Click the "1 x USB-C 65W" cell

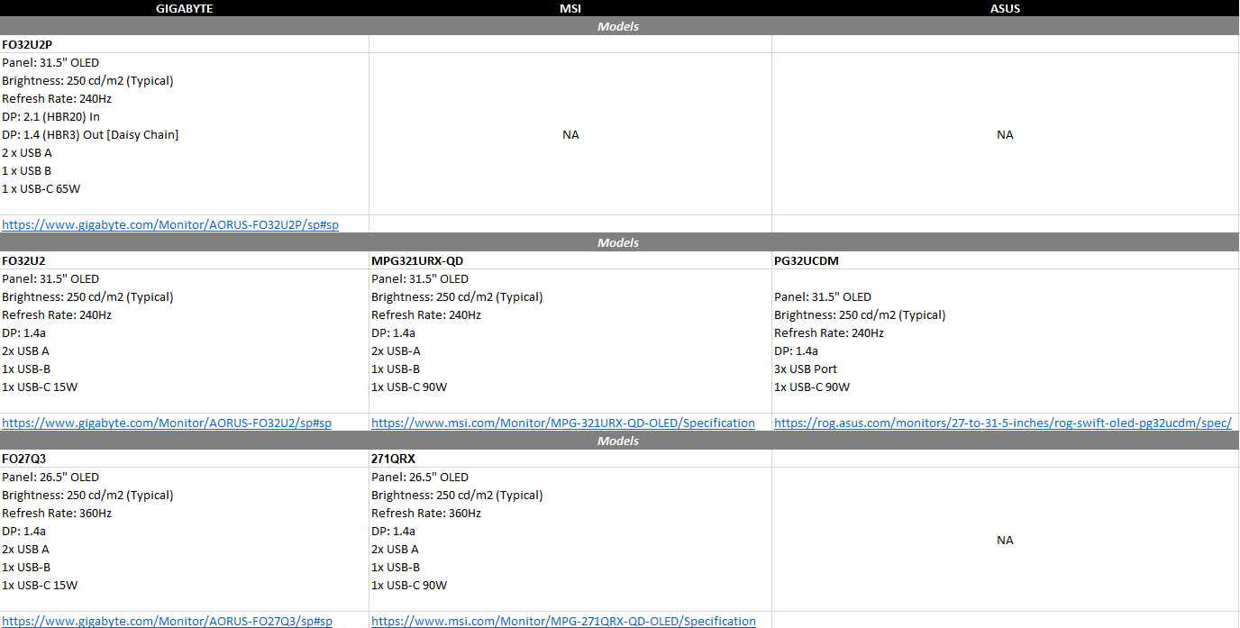point(41,188)
